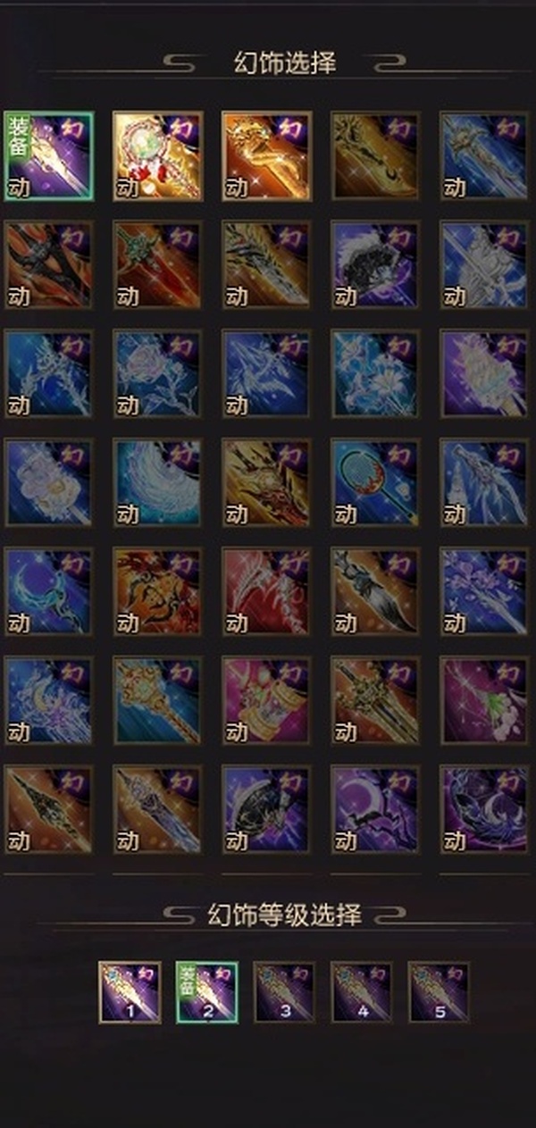Switch to skin level 4

(362, 992)
